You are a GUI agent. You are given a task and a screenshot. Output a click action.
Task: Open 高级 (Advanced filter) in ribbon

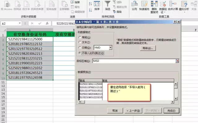[x=117, y=12]
